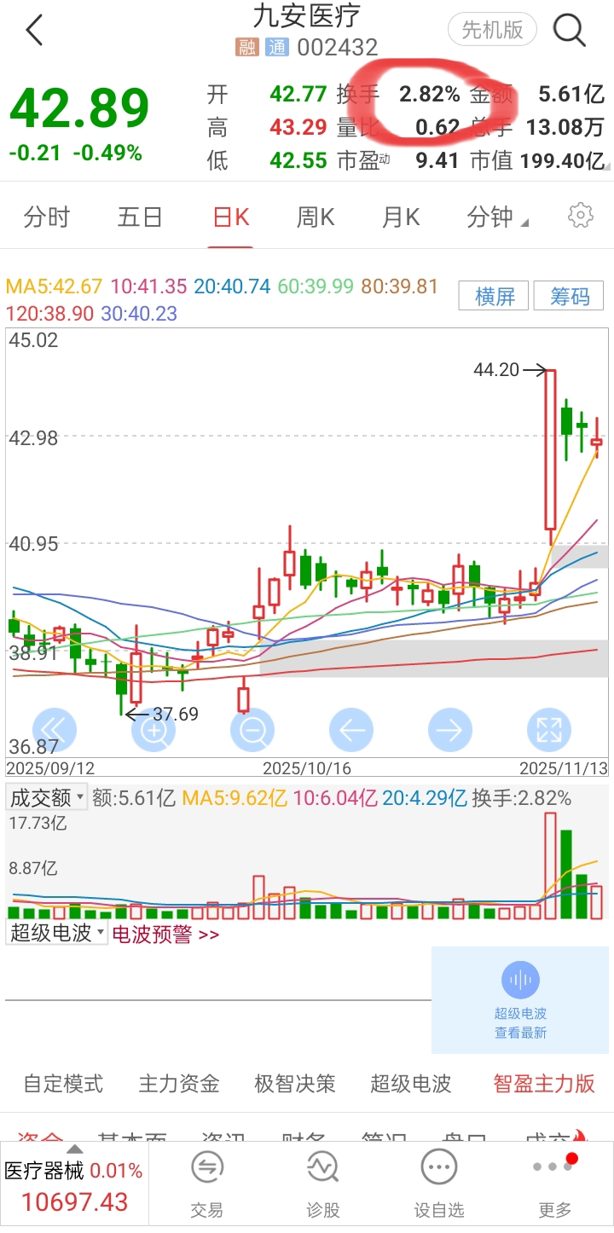This screenshot has height=1233, width=614.
Task: Switch to 先机版 version
Action: coord(492,30)
